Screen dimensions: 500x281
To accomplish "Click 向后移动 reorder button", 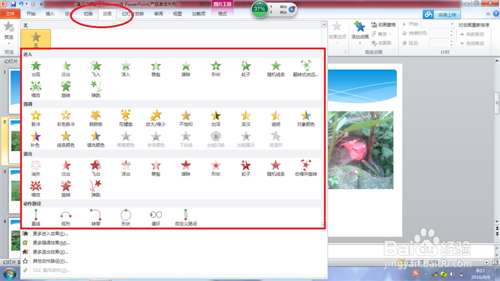I will point(472,43).
